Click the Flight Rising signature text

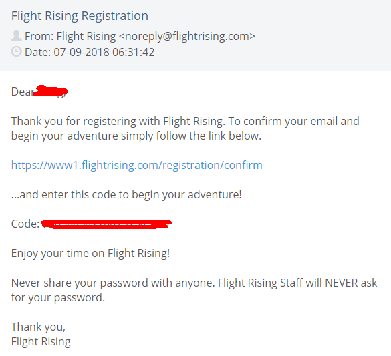[41, 341]
